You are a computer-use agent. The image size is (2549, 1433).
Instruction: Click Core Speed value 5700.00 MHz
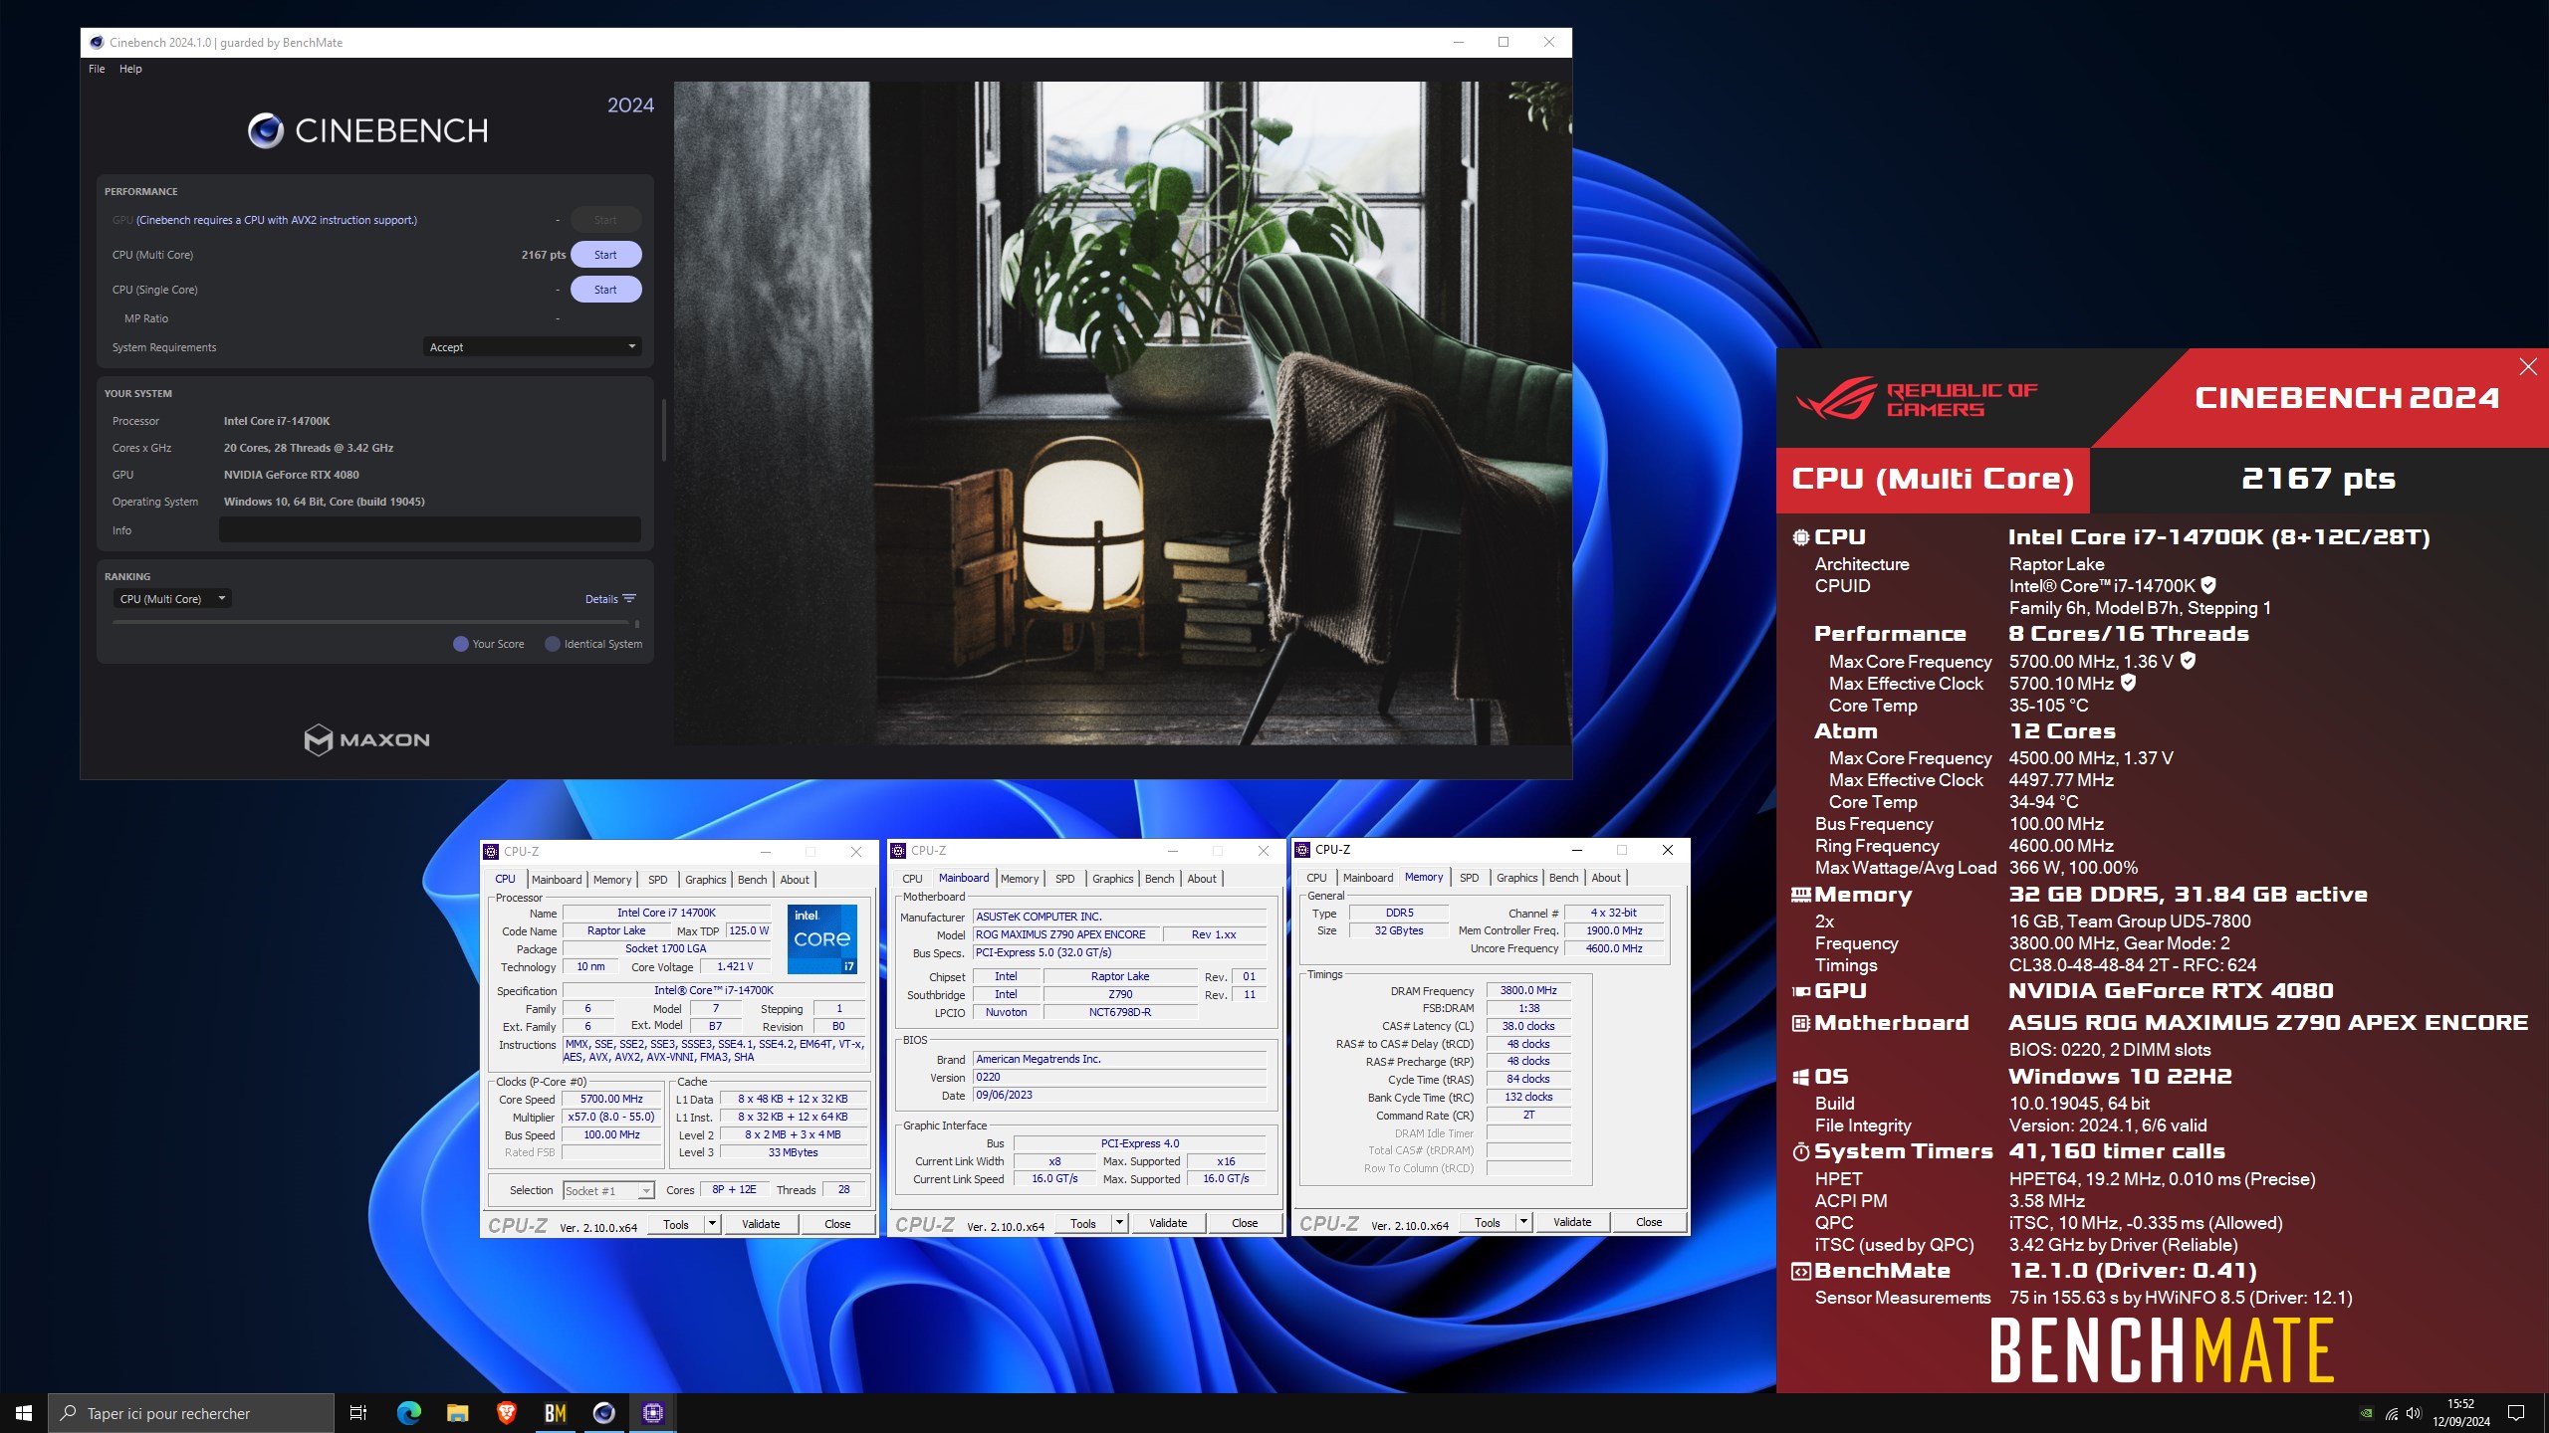coord(611,1100)
